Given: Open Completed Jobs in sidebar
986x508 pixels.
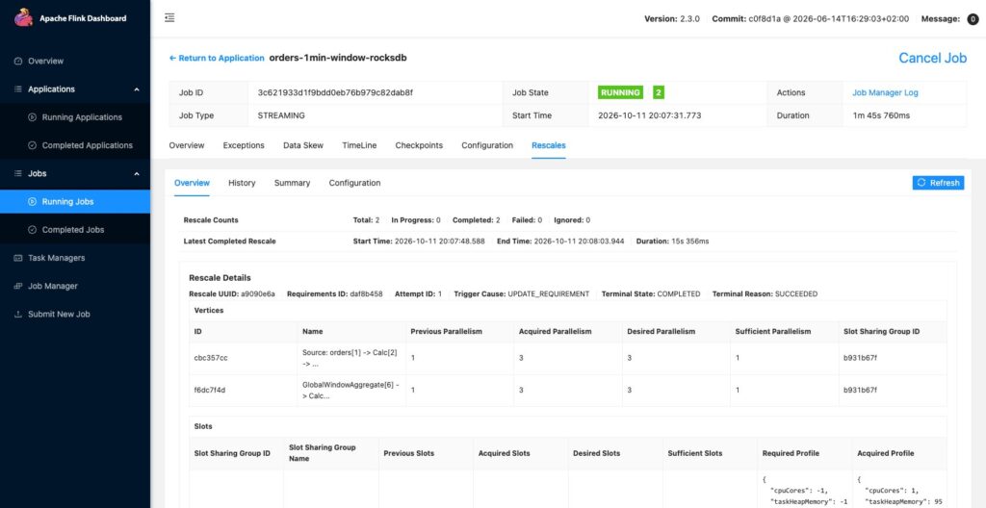Looking at the screenshot, I should pyautogui.click(x=75, y=230).
